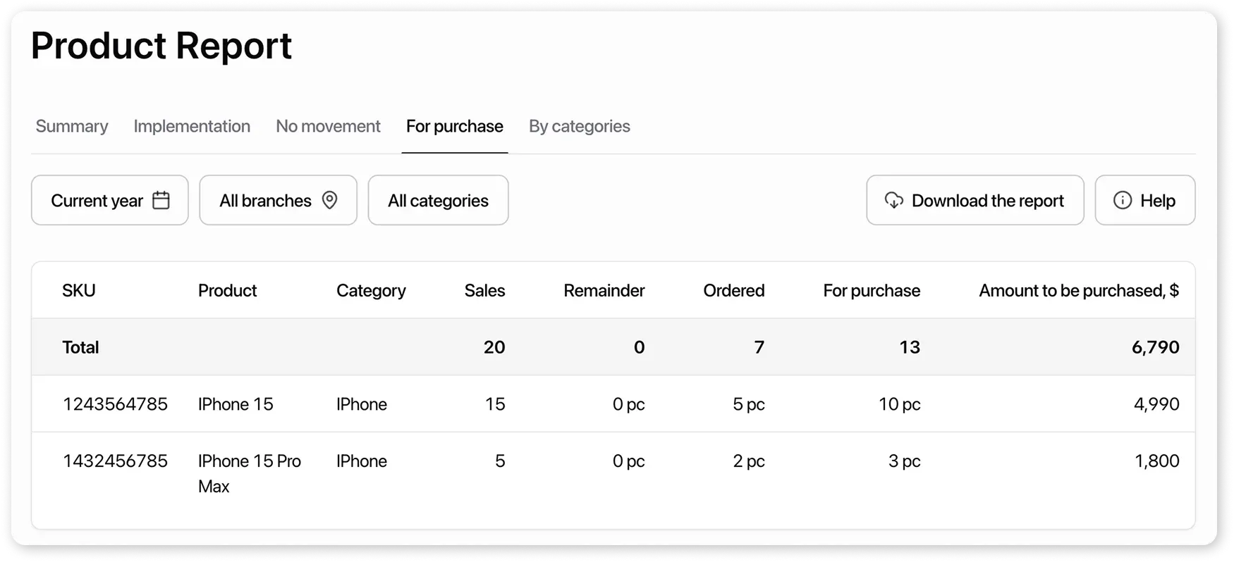
Task: Select the No movement tab
Action: point(328,126)
